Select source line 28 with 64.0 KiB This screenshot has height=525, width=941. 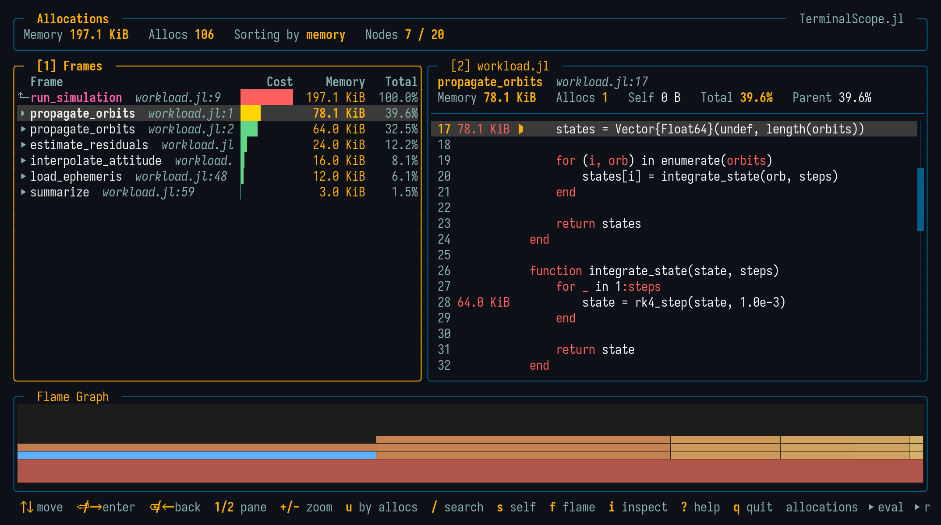coord(674,302)
